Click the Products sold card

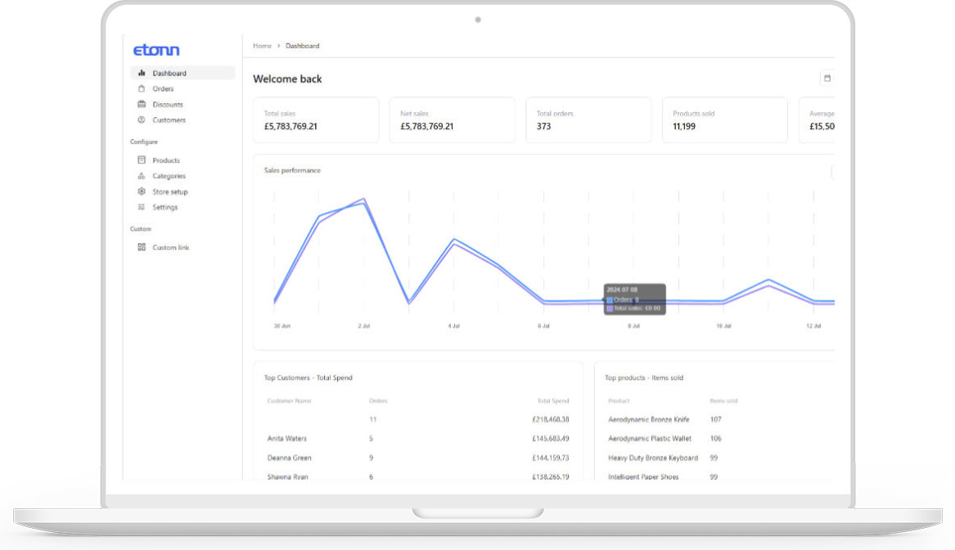point(725,120)
